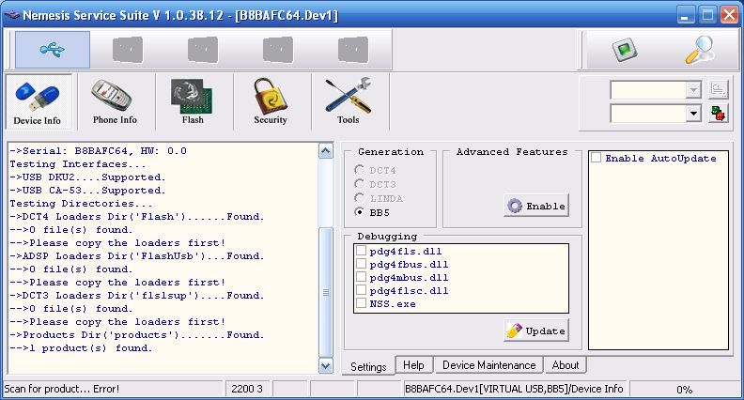Minimize the Nemesis Service Suite window

[x=685, y=15]
